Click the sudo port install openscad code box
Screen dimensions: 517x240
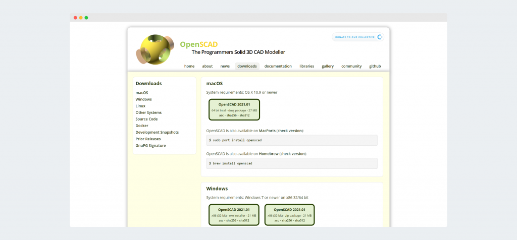point(292,140)
